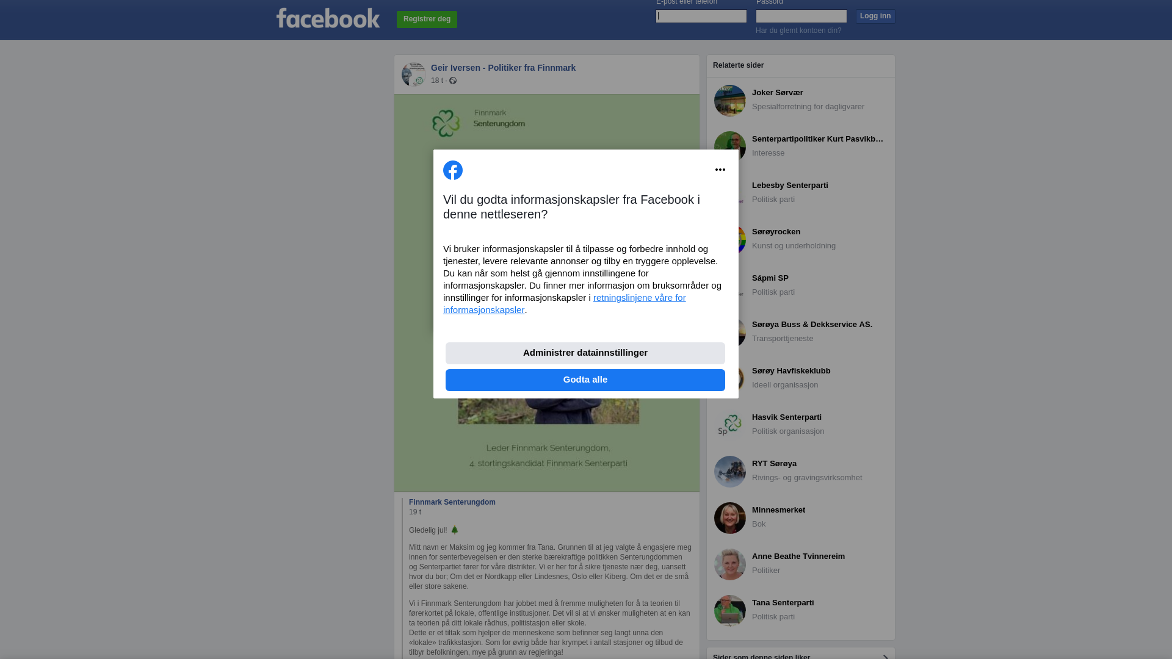Click the Godta alle button
Image resolution: width=1172 pixels, height=659 pixels.
click(x=585, y=380)
